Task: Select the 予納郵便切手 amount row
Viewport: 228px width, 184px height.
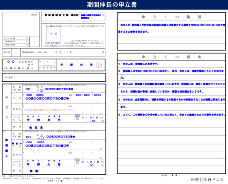Action: tap(16, 41)
